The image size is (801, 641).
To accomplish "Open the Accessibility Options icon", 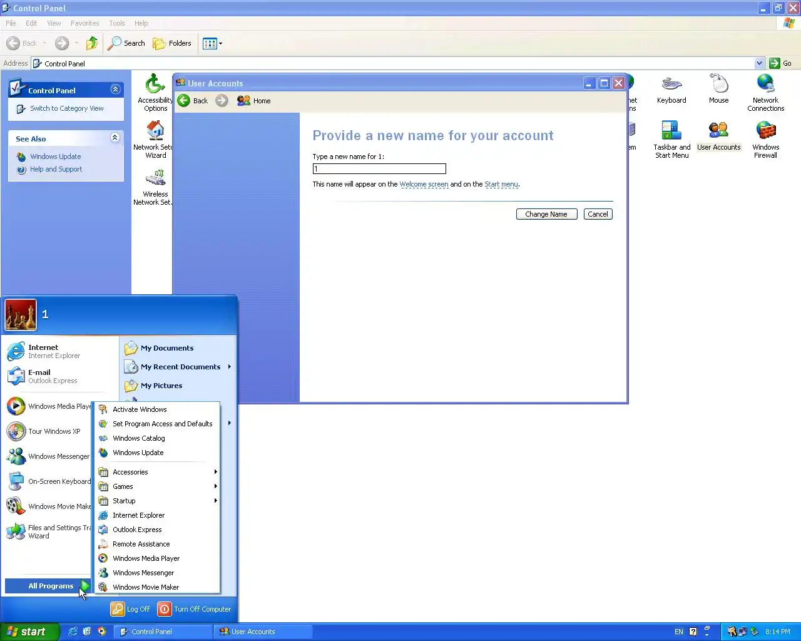I will (155, 93).
